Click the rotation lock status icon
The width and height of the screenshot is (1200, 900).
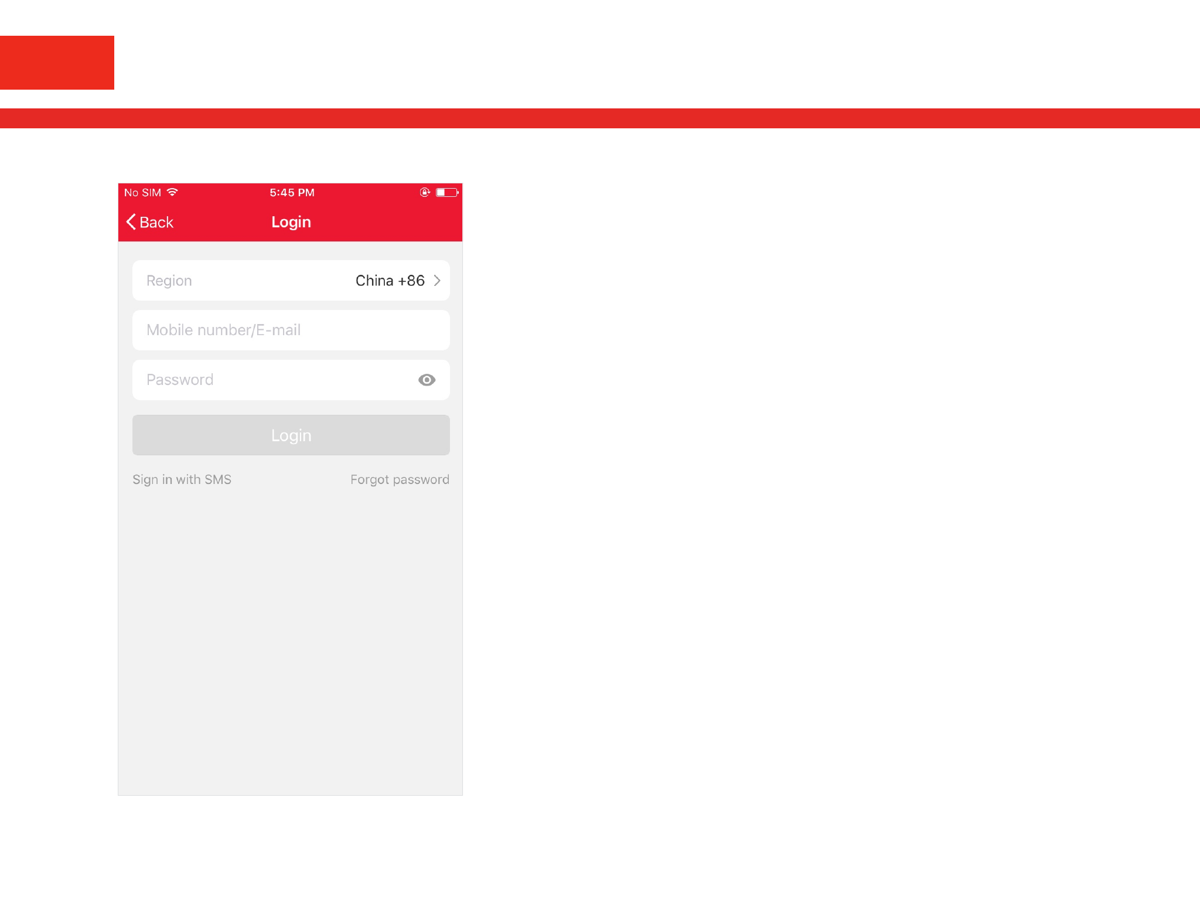(x=425, y=192)
